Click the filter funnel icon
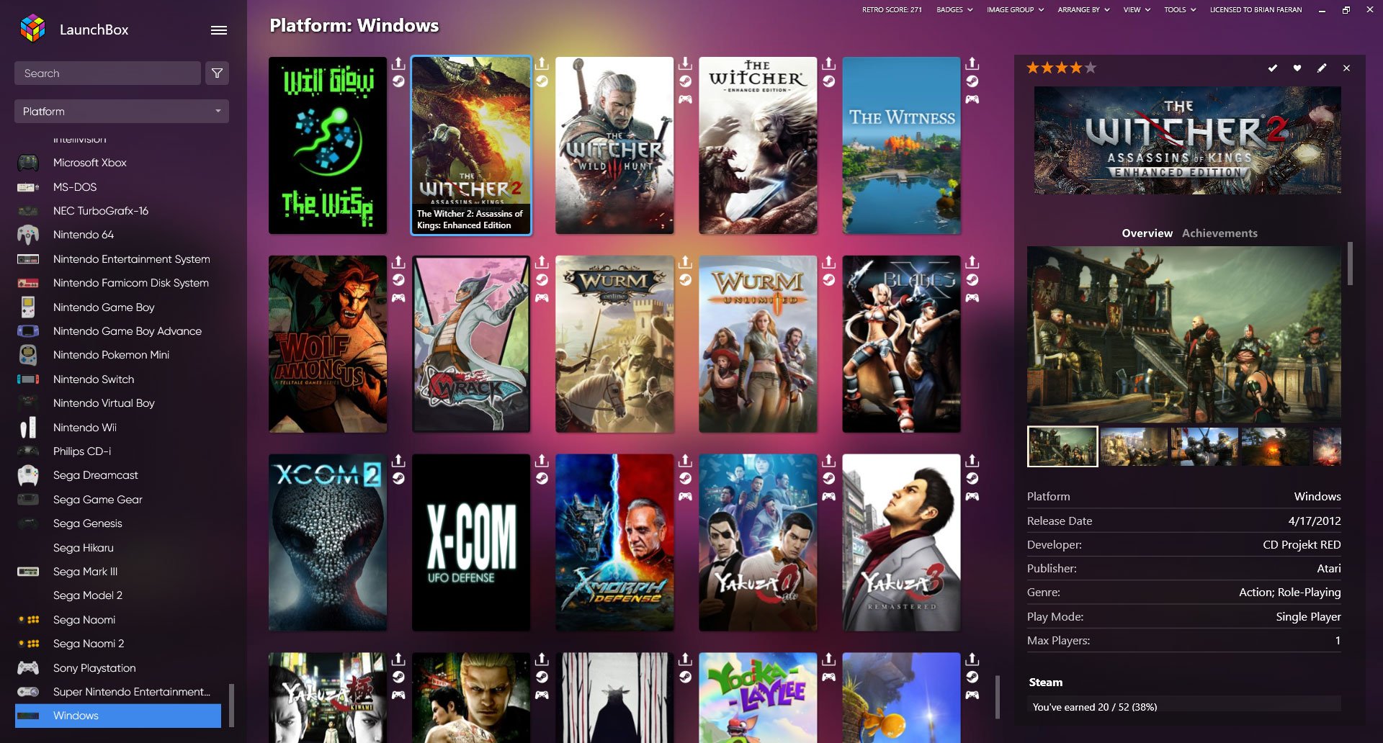Image resolution: width=1383 pixels, height=743 pixels. click(x=217, y=73)
